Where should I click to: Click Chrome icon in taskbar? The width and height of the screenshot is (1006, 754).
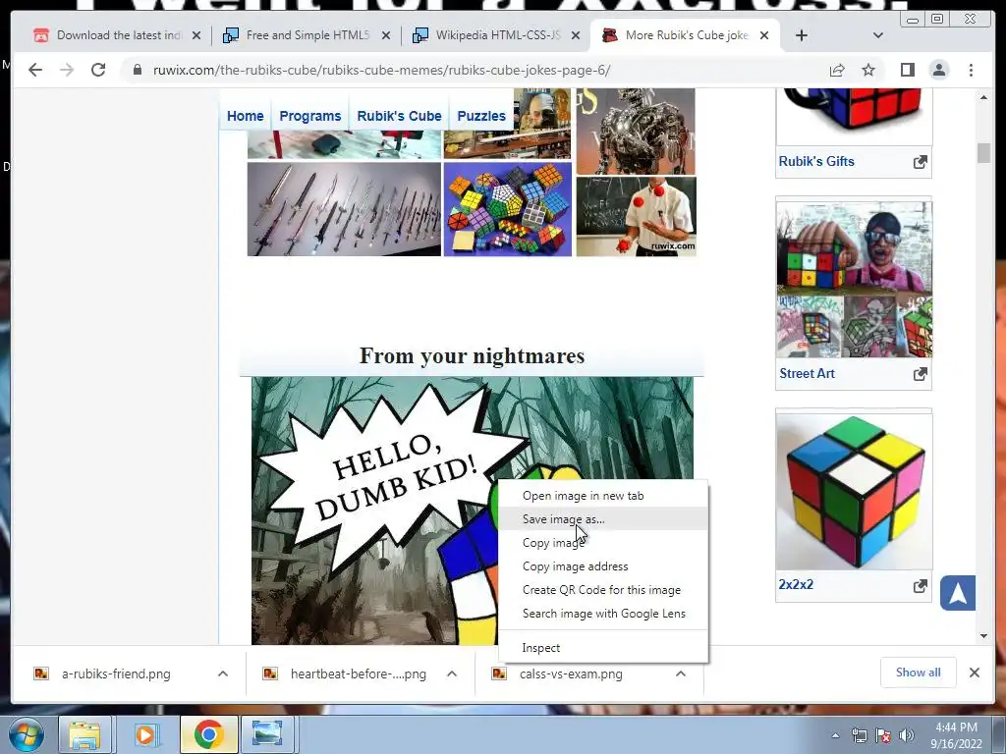pyautogui.click(x=208, y=734)
